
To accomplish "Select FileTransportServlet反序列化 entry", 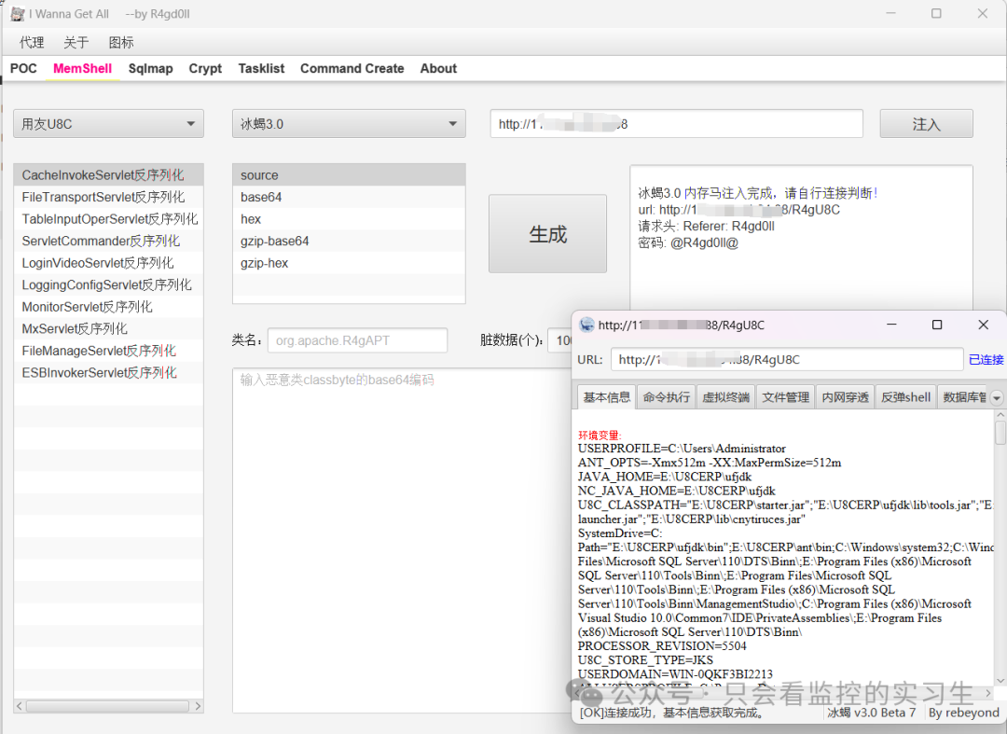I will (x=108, y=197).
